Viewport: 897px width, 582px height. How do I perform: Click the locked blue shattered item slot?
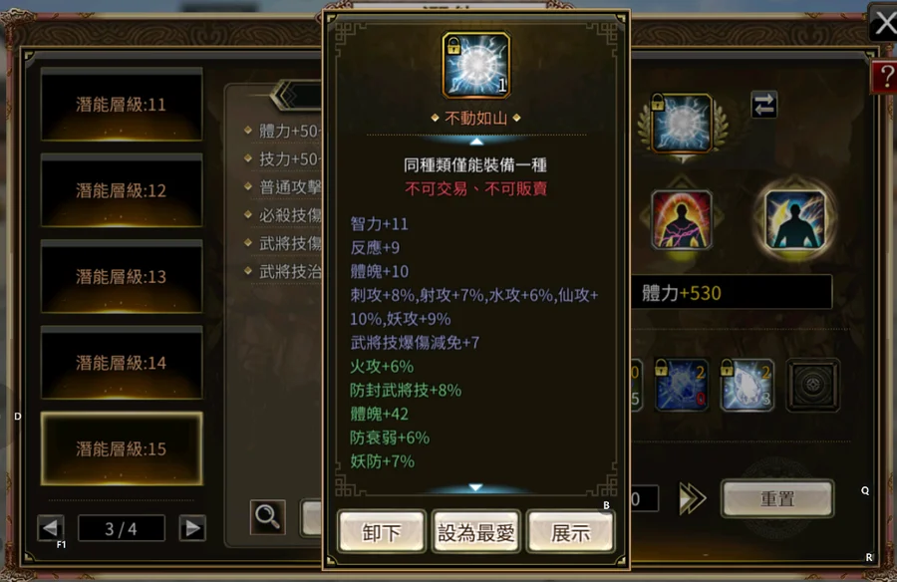(x=682, y=385)
